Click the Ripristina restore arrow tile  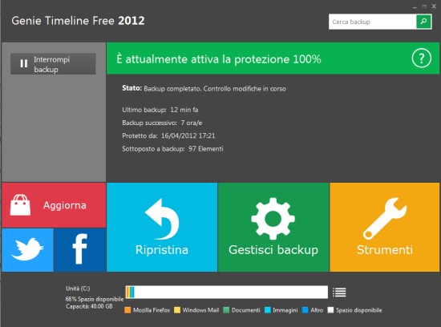pos(162,227)
